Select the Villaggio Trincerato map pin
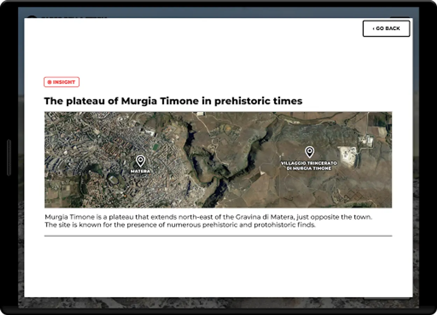 [309, 152]
